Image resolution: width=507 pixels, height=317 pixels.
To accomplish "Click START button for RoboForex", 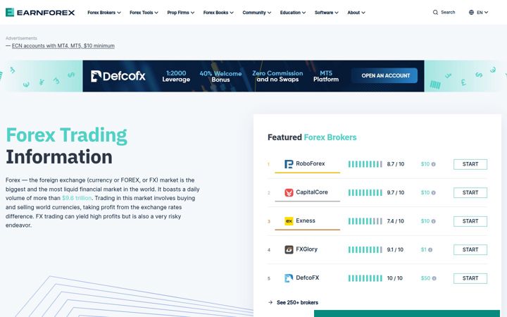I will [470, 164].
